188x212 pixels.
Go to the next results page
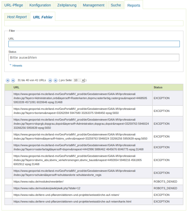pos(50,80)
